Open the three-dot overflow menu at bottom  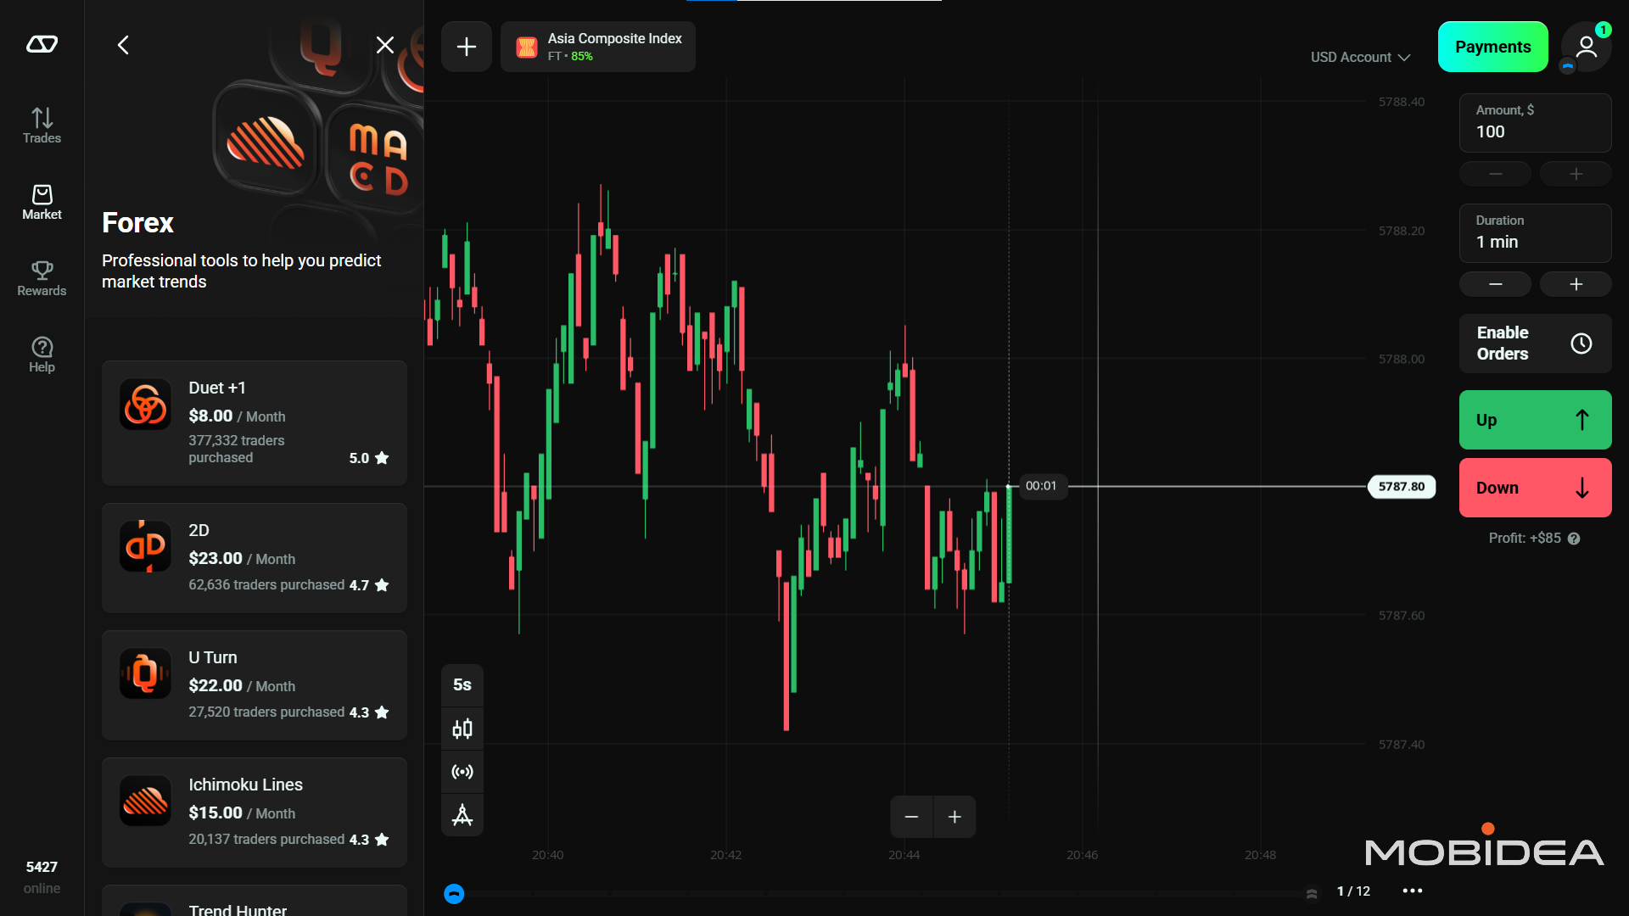pyautogui.click(x=1412, y=891)
